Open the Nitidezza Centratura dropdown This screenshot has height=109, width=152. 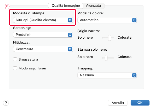point(43,49)
